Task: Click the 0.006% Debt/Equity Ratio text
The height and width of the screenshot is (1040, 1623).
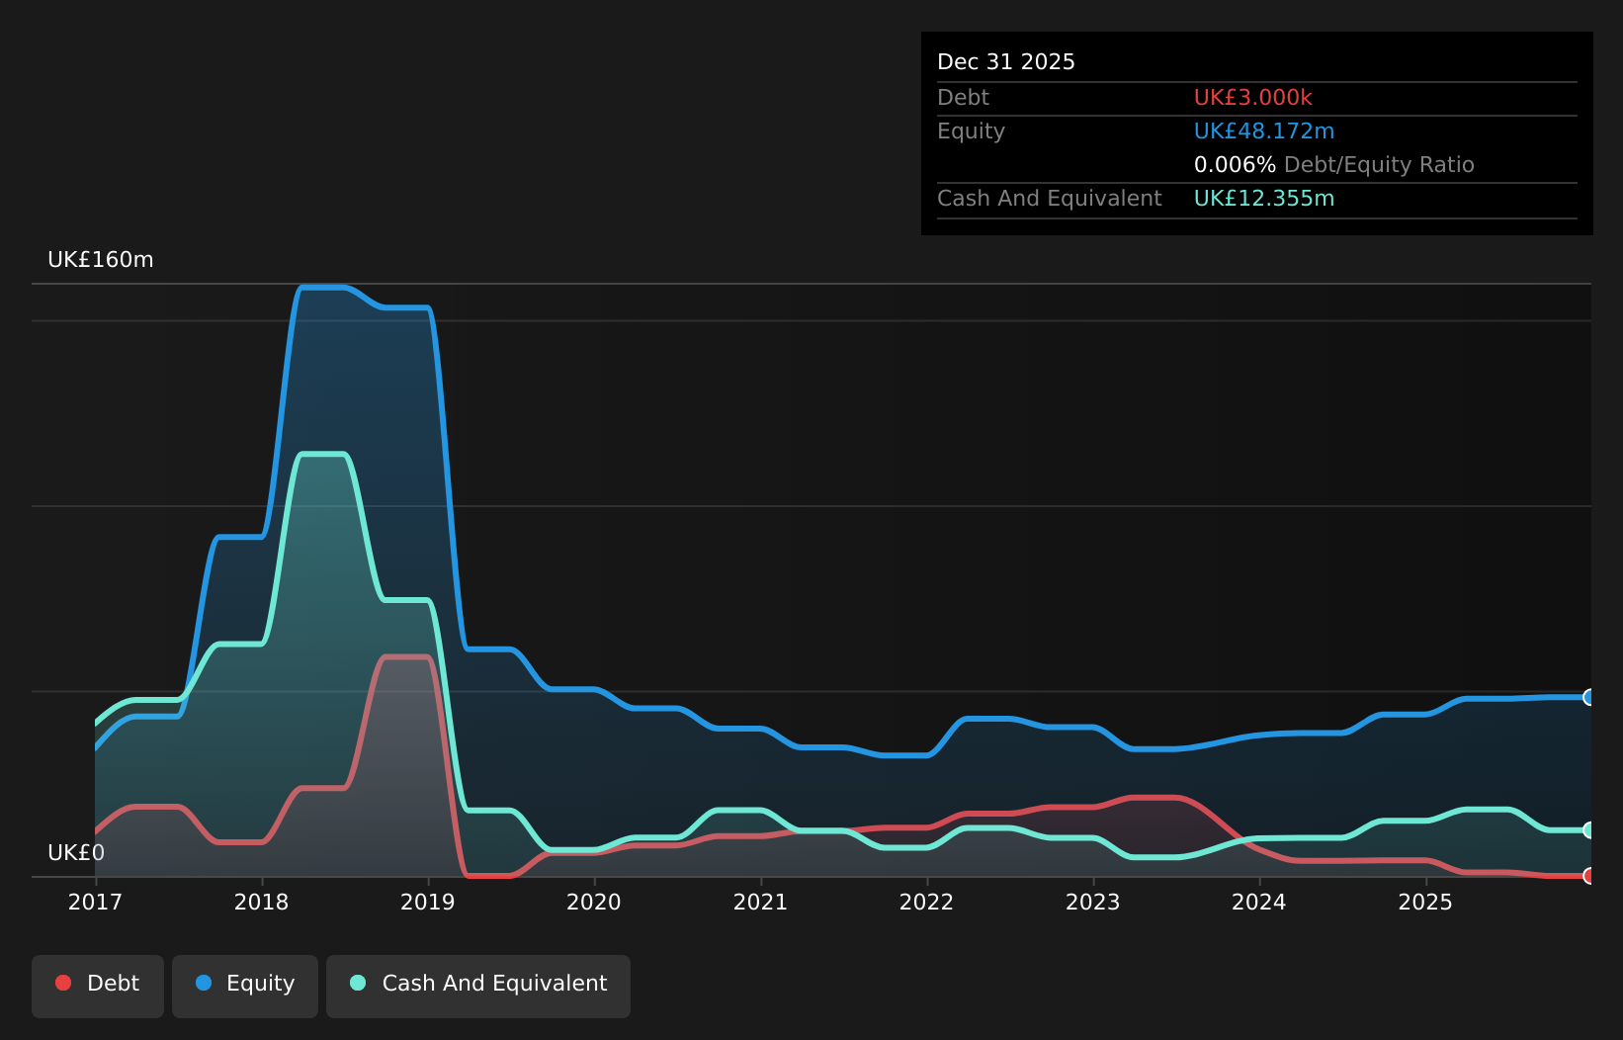Action: (x=1334, y=165)
